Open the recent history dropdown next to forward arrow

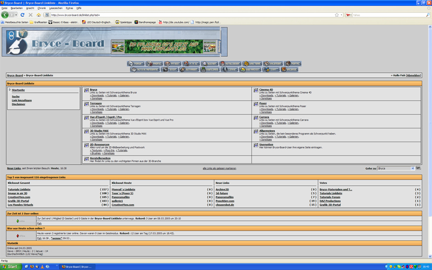16,15
